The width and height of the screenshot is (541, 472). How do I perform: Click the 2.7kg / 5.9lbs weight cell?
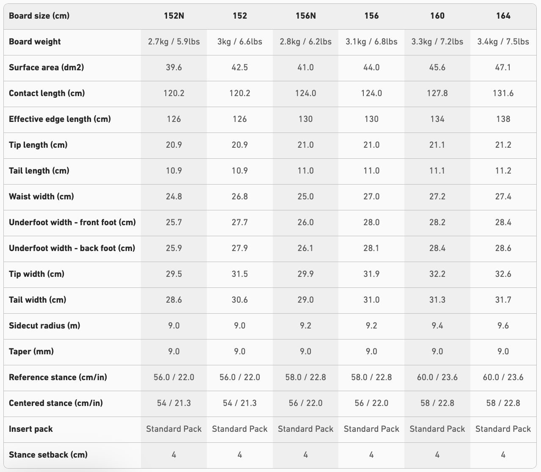(x=174, y=41)
